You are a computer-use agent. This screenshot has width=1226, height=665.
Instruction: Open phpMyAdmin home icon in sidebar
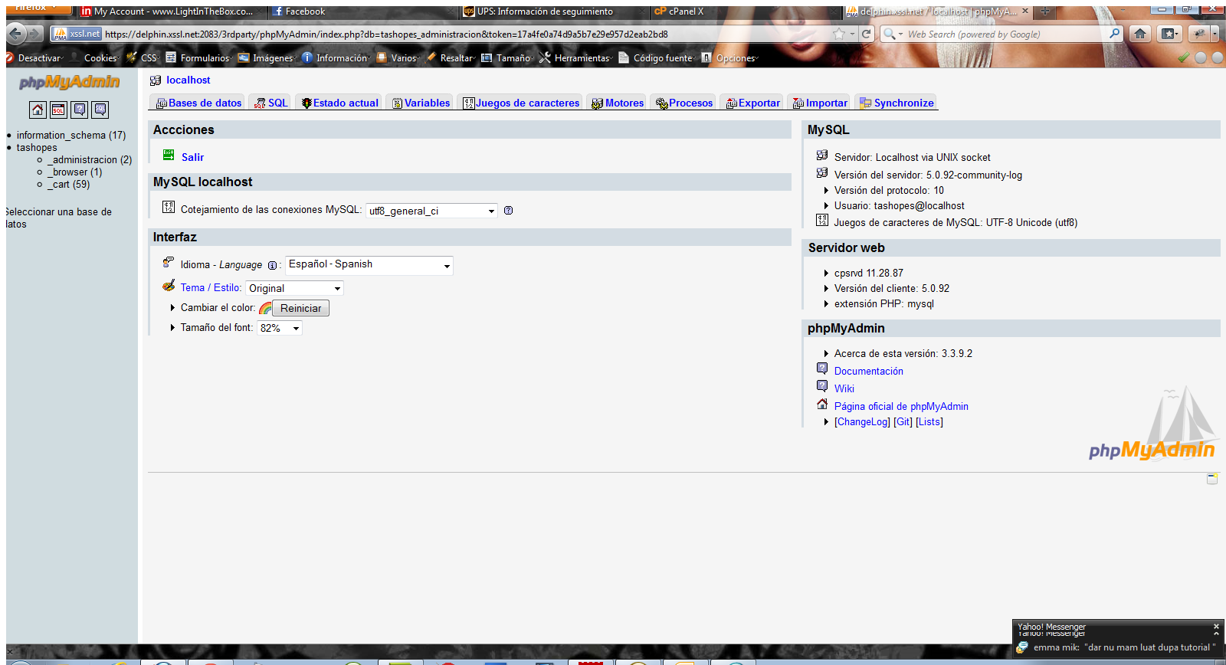pos(38,110)
